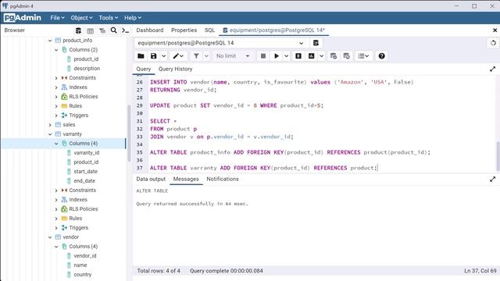Click View Data table icon in Browser
The height and width of the screenshot is (281, 500).
click(x=91, y=30)
